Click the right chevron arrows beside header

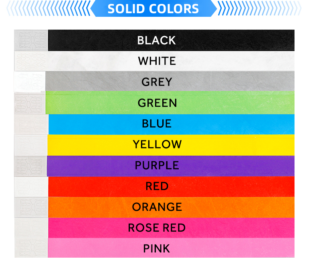pyautogui.click(x=259, y=9)
